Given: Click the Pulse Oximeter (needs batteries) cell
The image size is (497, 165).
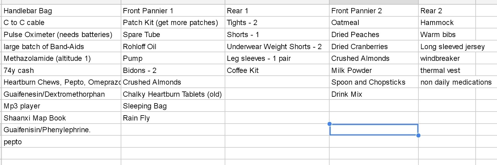Looking at the screenshot, I should tap(61, 35).
